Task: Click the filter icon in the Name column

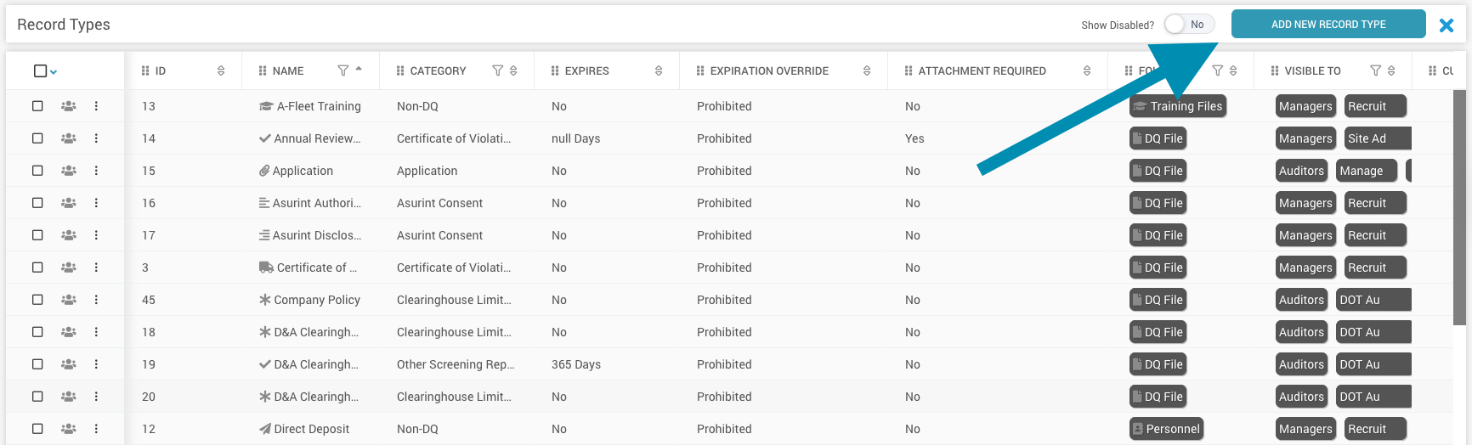Action: (x=343, y=70)
